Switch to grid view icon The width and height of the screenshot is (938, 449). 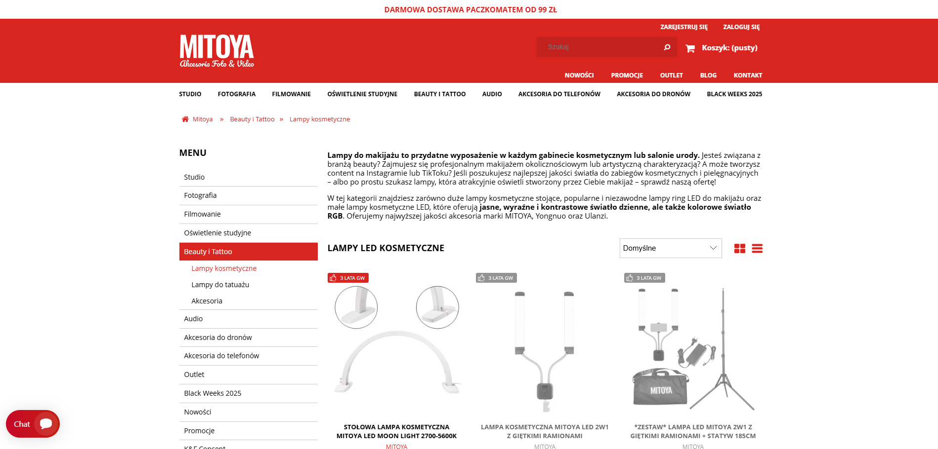pos(740,248)
